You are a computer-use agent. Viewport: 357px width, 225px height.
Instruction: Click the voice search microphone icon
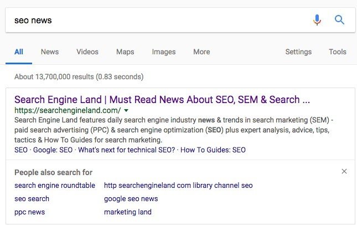pos(317,20)
